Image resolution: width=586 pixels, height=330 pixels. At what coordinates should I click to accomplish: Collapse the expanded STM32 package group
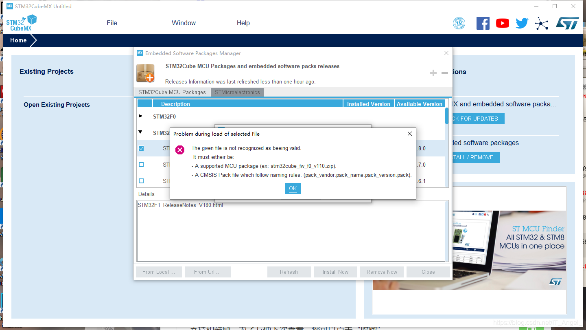coord(140,132)
